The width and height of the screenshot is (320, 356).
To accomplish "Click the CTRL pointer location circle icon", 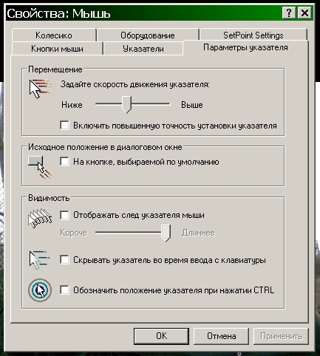I will click(x=40, y=290).
